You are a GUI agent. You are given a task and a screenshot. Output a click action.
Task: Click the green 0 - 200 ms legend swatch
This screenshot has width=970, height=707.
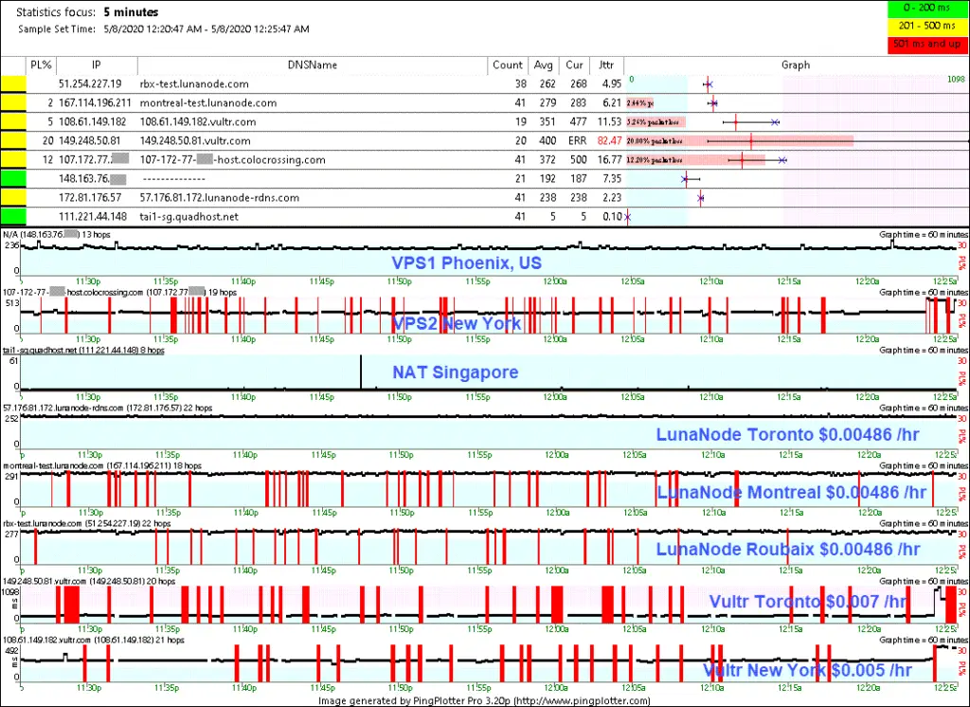pyautogui.click(x=926, y=9)
